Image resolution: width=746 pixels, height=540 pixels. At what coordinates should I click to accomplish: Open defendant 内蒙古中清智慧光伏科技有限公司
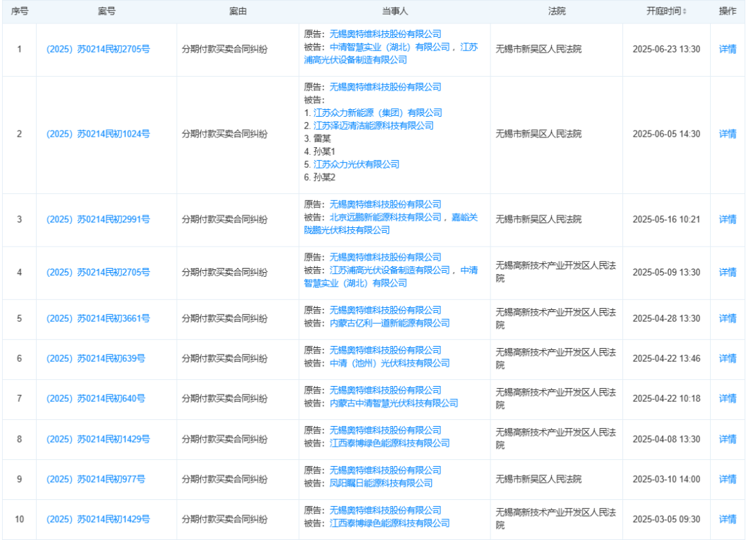394,403
